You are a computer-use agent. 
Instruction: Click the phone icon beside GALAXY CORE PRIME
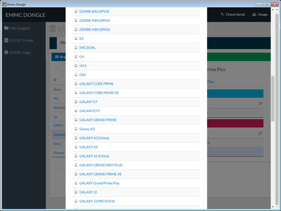(x=76, y=84)
